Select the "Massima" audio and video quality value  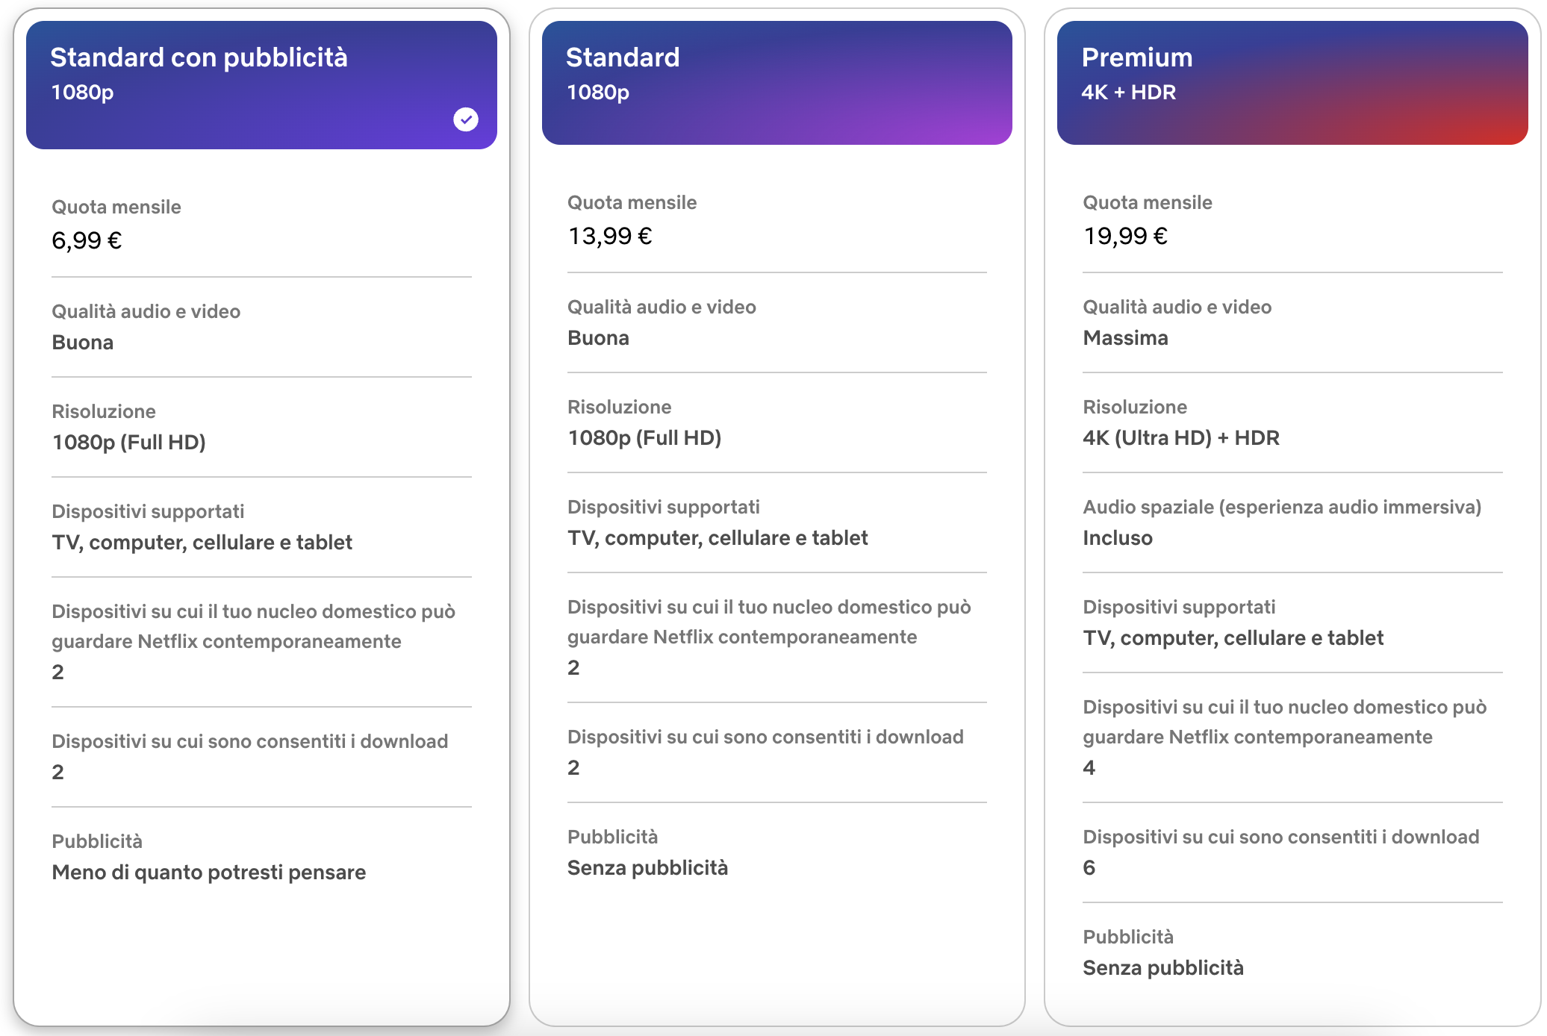(x=1125, y=338)
